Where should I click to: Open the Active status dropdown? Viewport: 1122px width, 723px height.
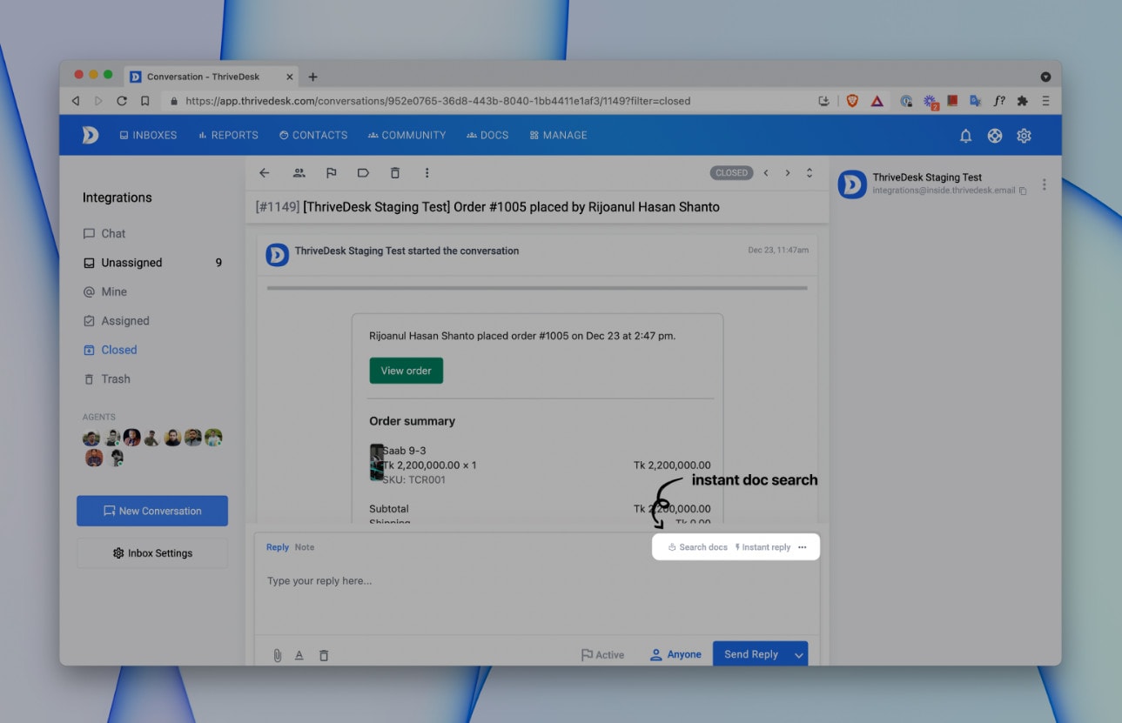tap(602, 655)
